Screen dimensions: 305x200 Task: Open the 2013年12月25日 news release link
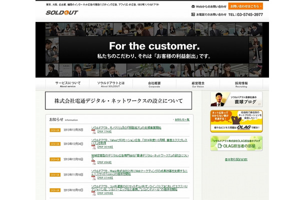point(126,128)
